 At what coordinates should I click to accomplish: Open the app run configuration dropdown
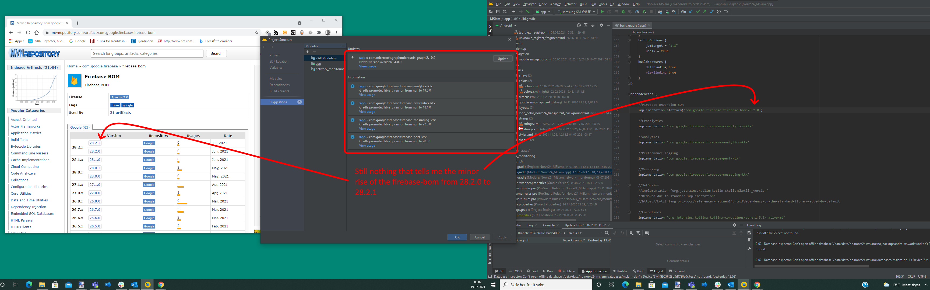(x=543, y=12)
